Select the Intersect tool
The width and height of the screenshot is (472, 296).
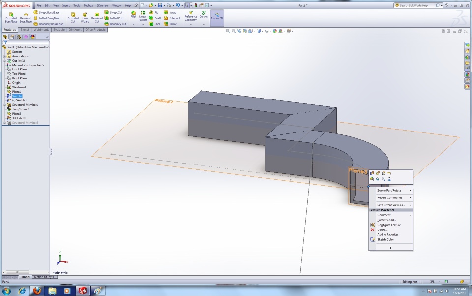[x=172, y=18]
